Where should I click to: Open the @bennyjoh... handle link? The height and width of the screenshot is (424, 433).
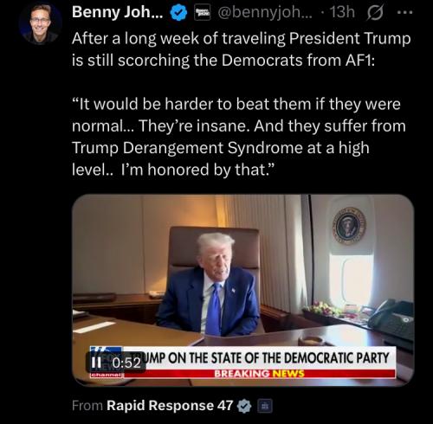(x=265, y=13)
